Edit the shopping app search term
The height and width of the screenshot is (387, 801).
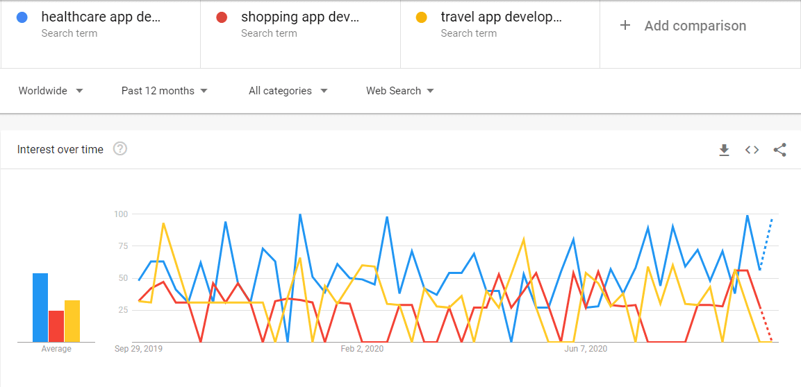click(300, 17)
